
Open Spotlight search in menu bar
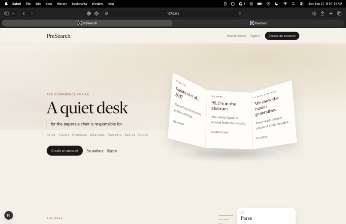293,3
